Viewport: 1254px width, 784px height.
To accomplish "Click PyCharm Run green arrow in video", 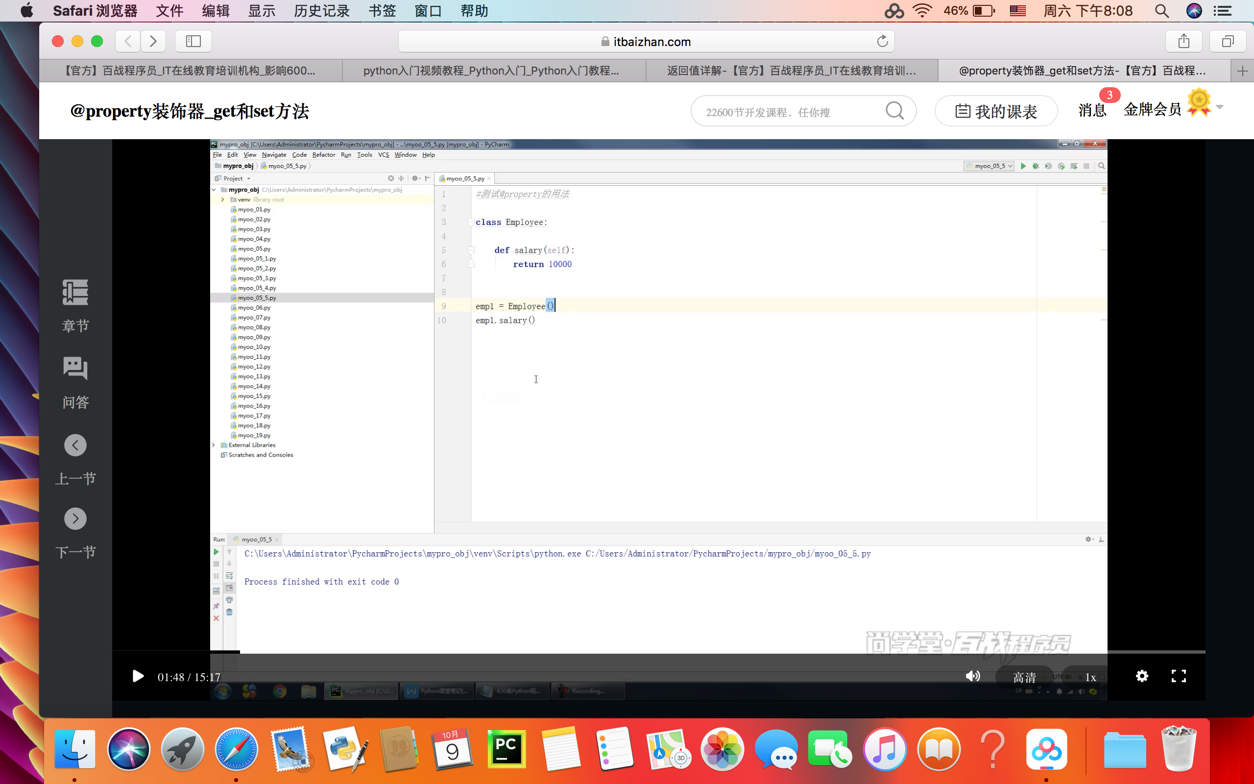I will [1023, 166].
